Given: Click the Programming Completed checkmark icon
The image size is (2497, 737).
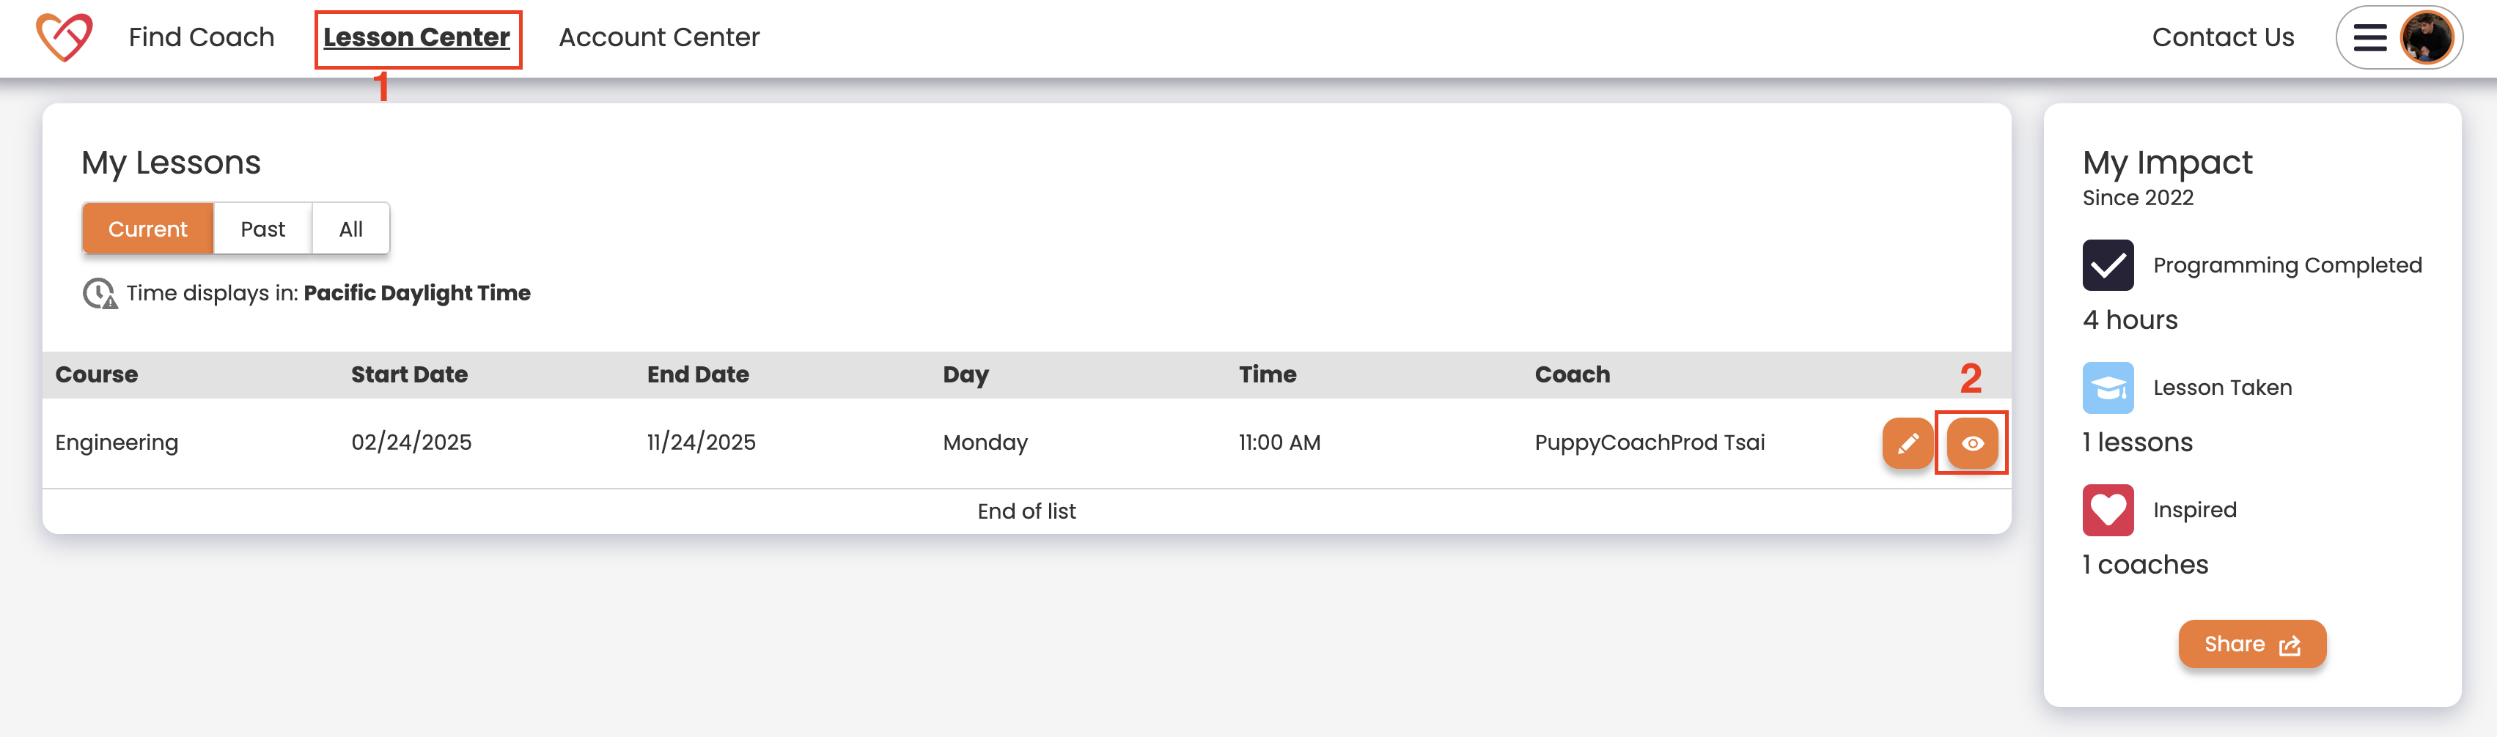Looking at the screenshot, I should (x=2107, y=265).
